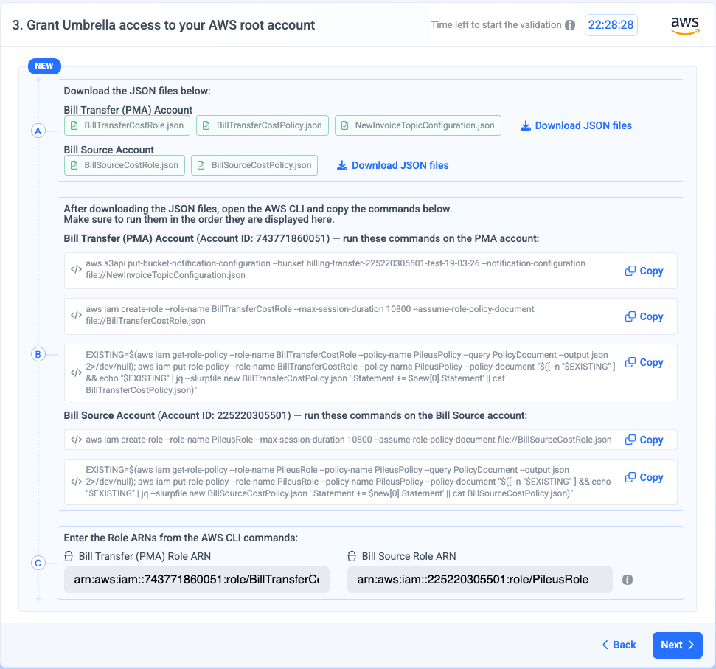The height and width of the screenshot is (669, 716).
Task: Click the PileusRole create-role command text
Action: [349, 440]
